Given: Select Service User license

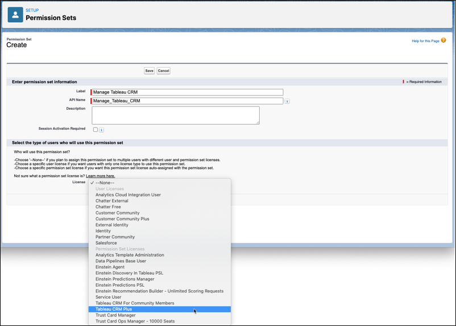Looking at the screenshot, I should (160, 297).
